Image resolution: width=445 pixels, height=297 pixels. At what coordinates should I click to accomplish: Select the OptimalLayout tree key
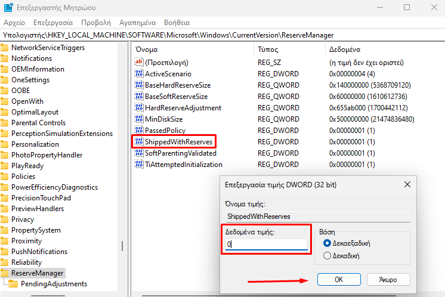coord(35,112)
